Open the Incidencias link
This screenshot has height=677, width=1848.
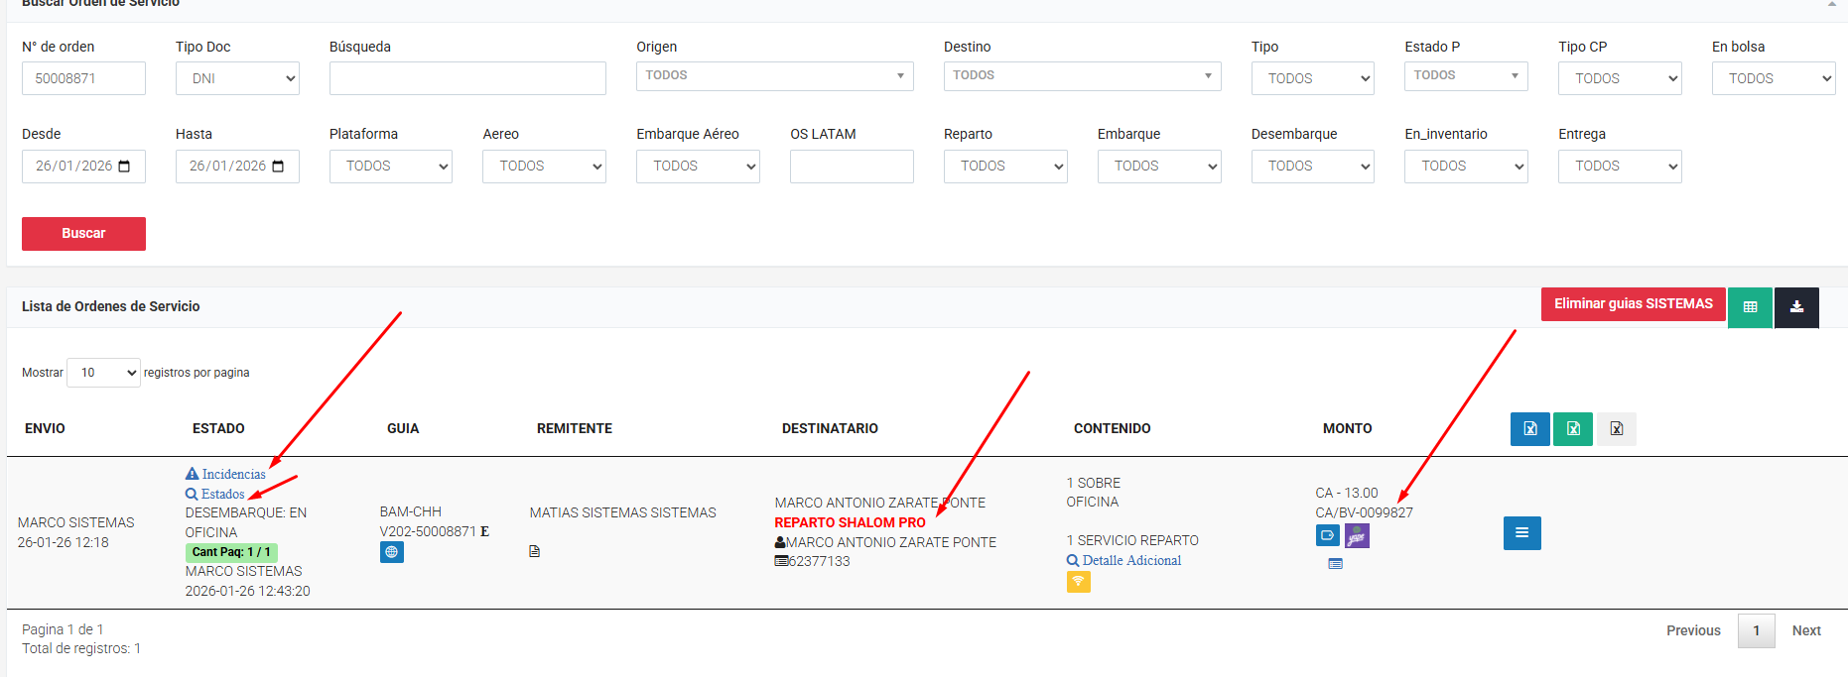click(233, 475)
